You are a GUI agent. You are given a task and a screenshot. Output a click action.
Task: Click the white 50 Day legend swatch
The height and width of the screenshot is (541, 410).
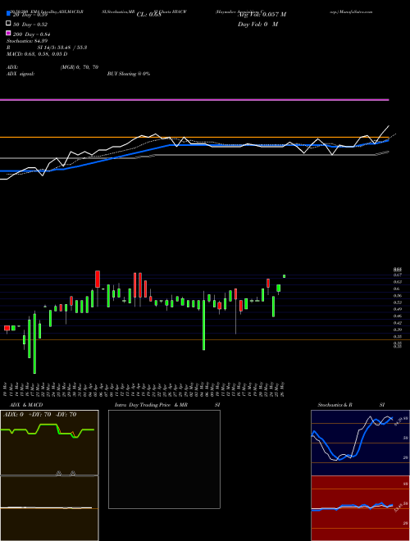[x=8, y=24]
